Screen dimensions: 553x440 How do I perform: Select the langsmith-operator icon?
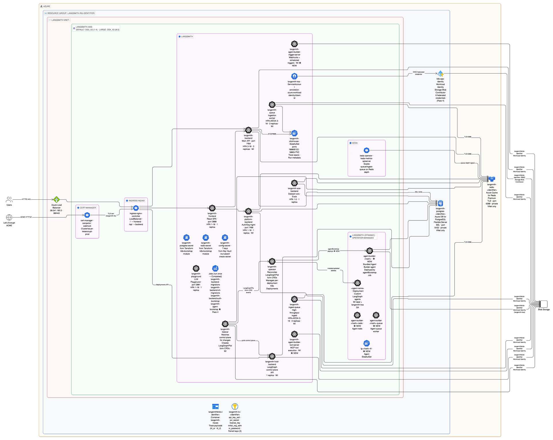coord(272,261)
